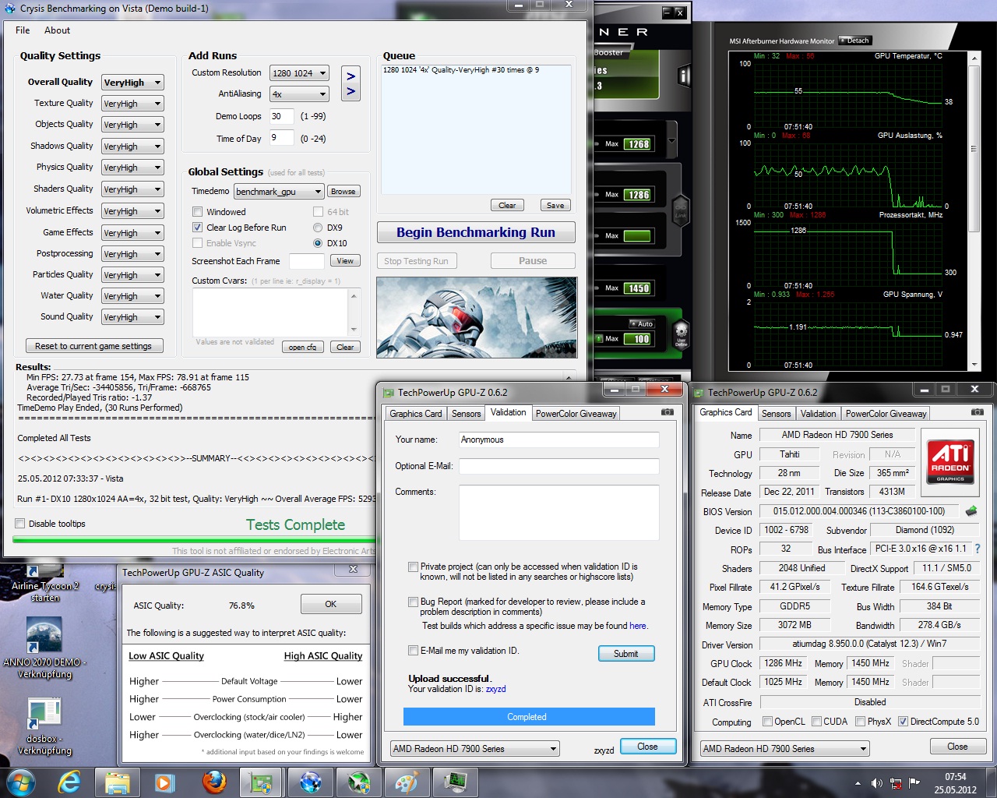Viewport: 997px width, 798px height.
Task: Click the Your name field
Action: (x=558, y=440)
